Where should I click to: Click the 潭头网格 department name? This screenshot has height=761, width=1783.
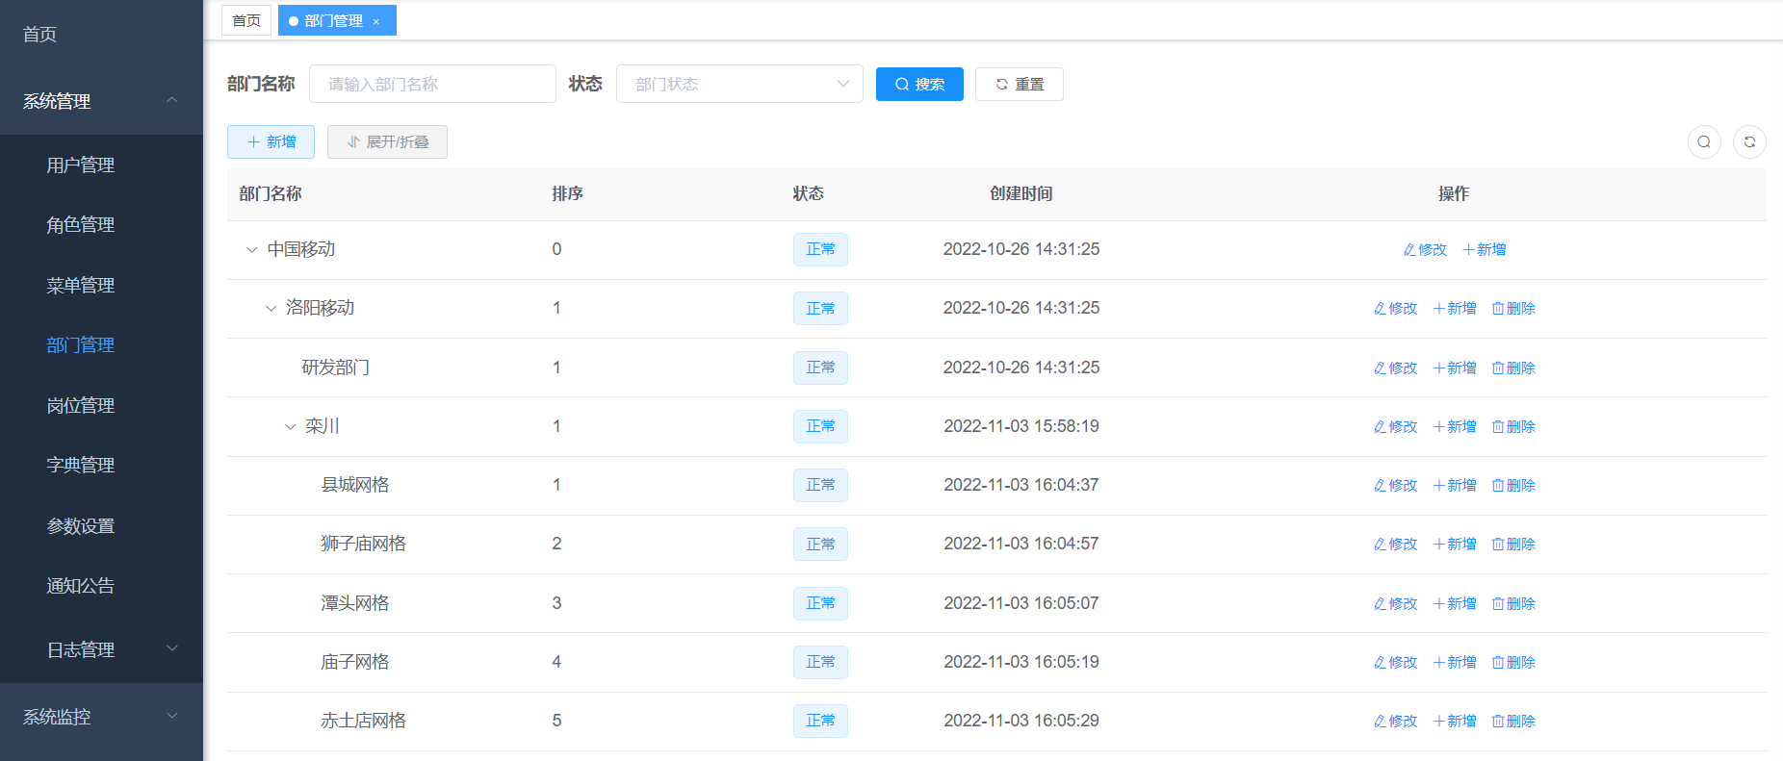355,603
